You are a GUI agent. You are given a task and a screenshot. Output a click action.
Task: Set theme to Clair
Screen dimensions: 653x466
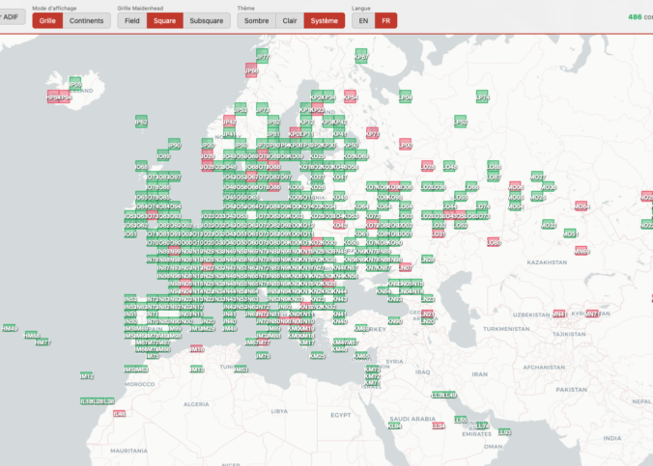click(x=289, y=20)
